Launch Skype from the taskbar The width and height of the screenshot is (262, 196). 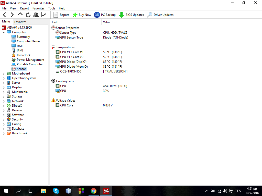pyautogui.click(x=56, y=191)
